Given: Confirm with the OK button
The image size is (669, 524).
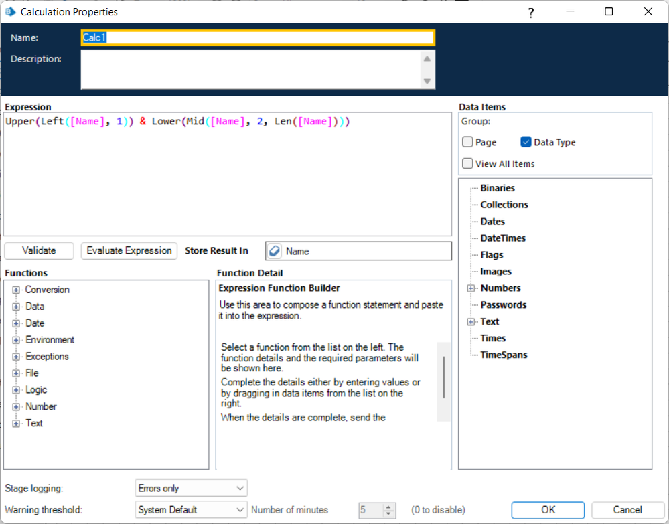Looking at the screenshot, I should (x=548, y=510).
